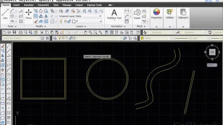The image size is (223, 125).
Task: Select Rotate tool in the left vertical toolbar
Action: pos(2,75)
